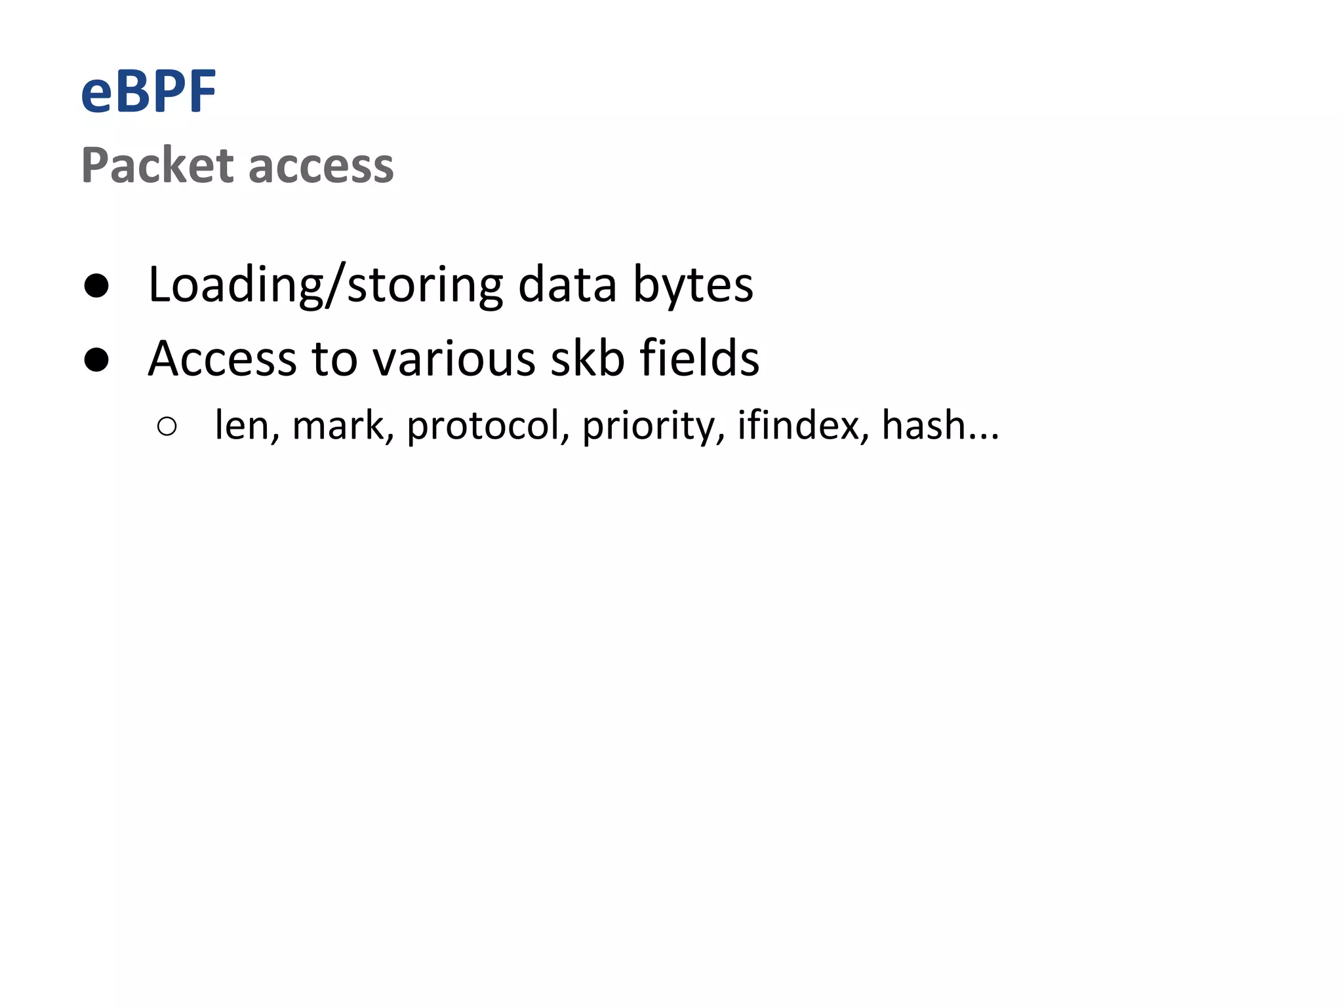Click the second solid bullet marker
Screen dimensions: 1343x1007
pyautogui.click(x=96, y=359)
